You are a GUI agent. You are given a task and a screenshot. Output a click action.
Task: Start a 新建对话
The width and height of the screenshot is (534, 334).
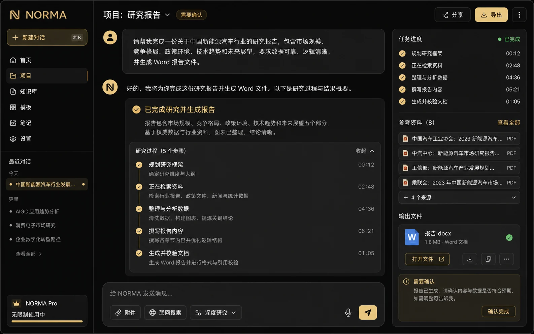(x=47, y=37)
